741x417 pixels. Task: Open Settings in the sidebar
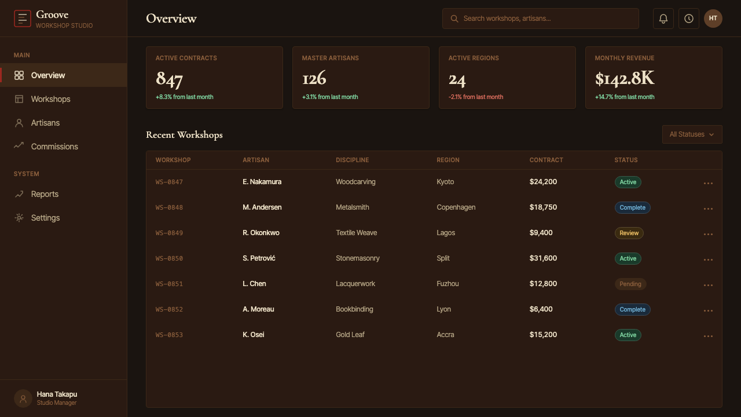[x=64, y=218]
